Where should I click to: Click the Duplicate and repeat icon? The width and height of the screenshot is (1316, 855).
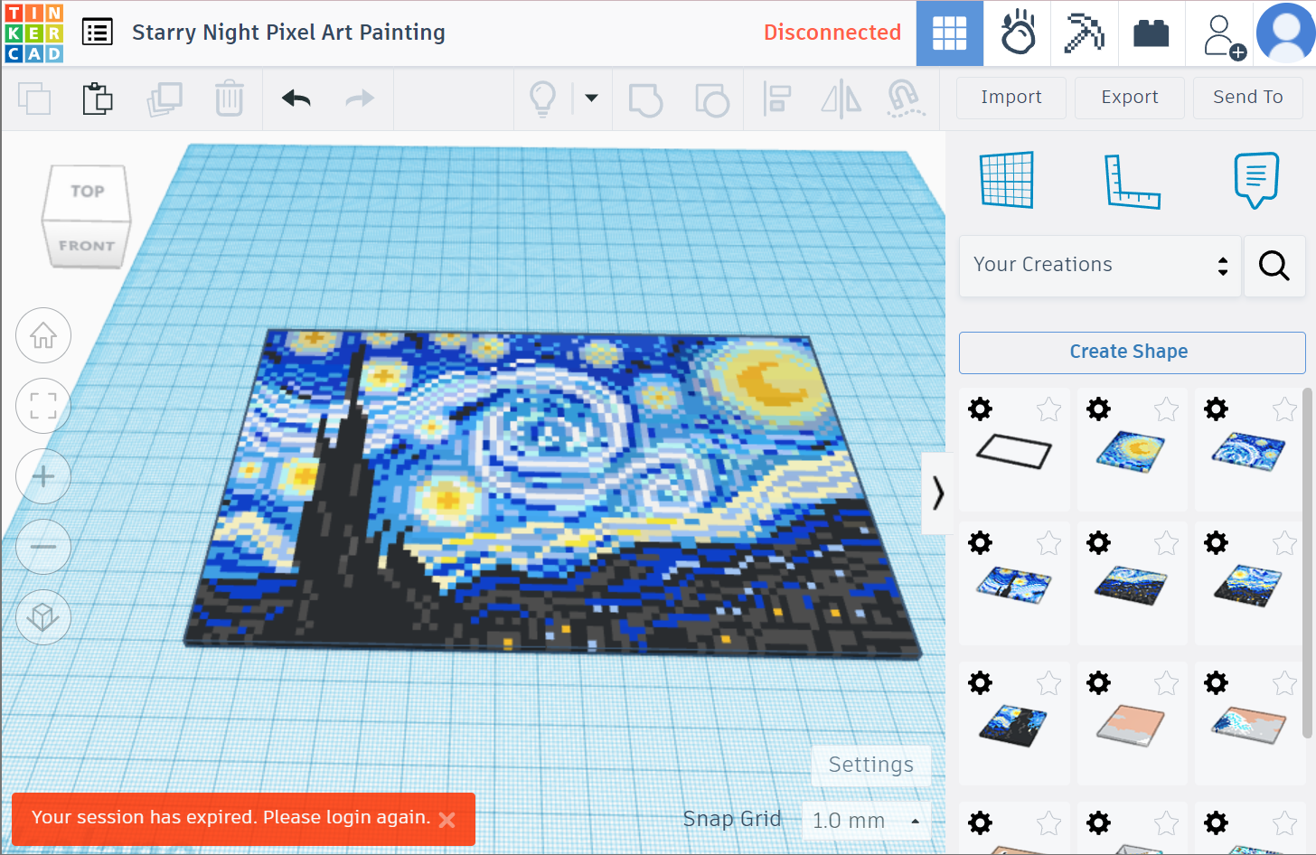coord(164,99)
